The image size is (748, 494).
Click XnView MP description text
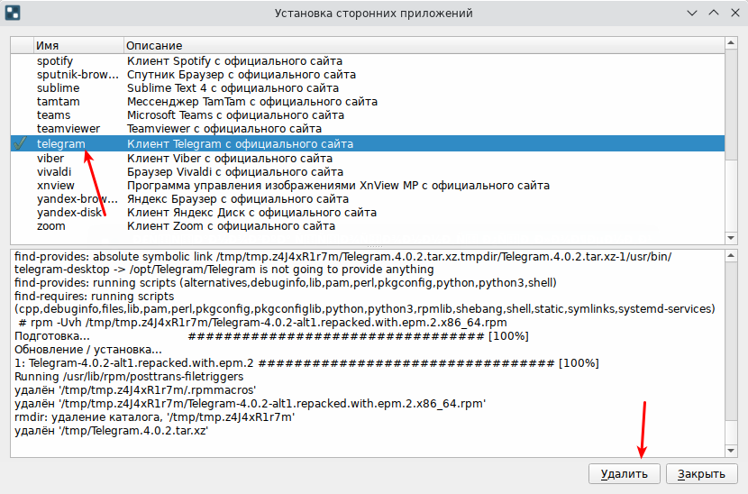tap(338, 185)
